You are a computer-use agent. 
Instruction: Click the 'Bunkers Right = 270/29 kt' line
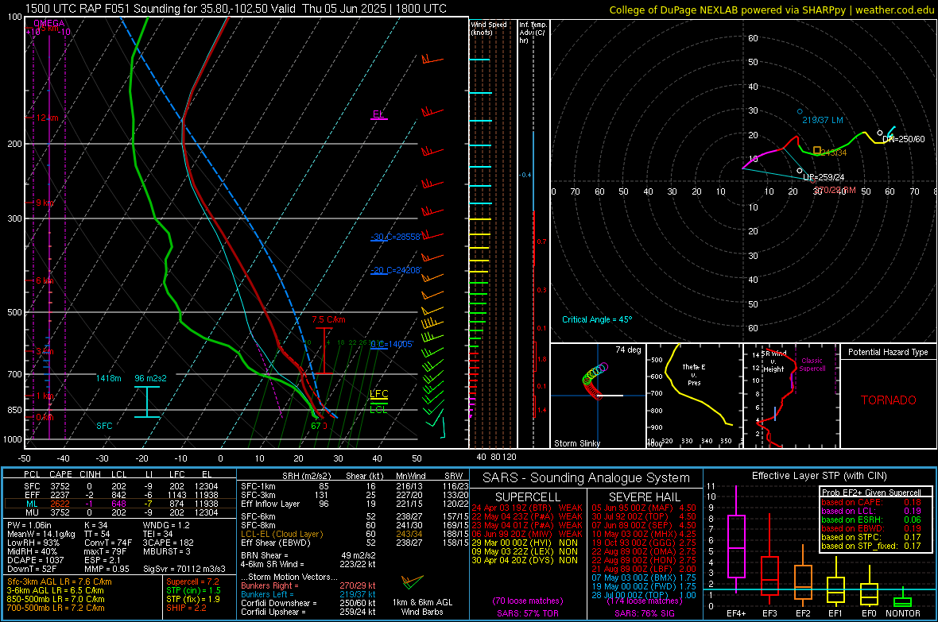tap(308, 585)
